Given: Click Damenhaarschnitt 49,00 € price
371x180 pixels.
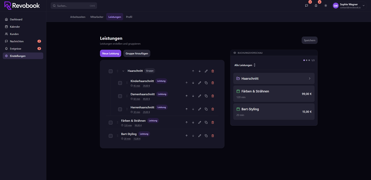Looking at the screenshot, I should (x=146, y=99).
